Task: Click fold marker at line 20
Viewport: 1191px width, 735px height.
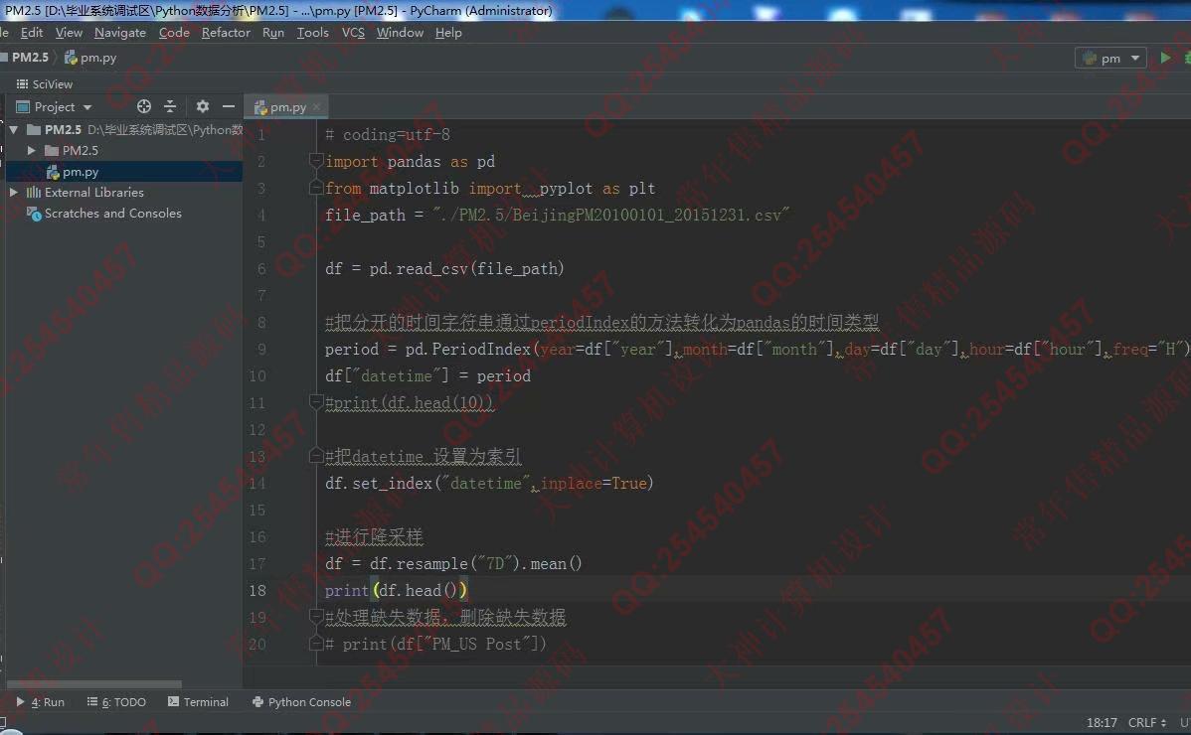Action: point(316,644)
